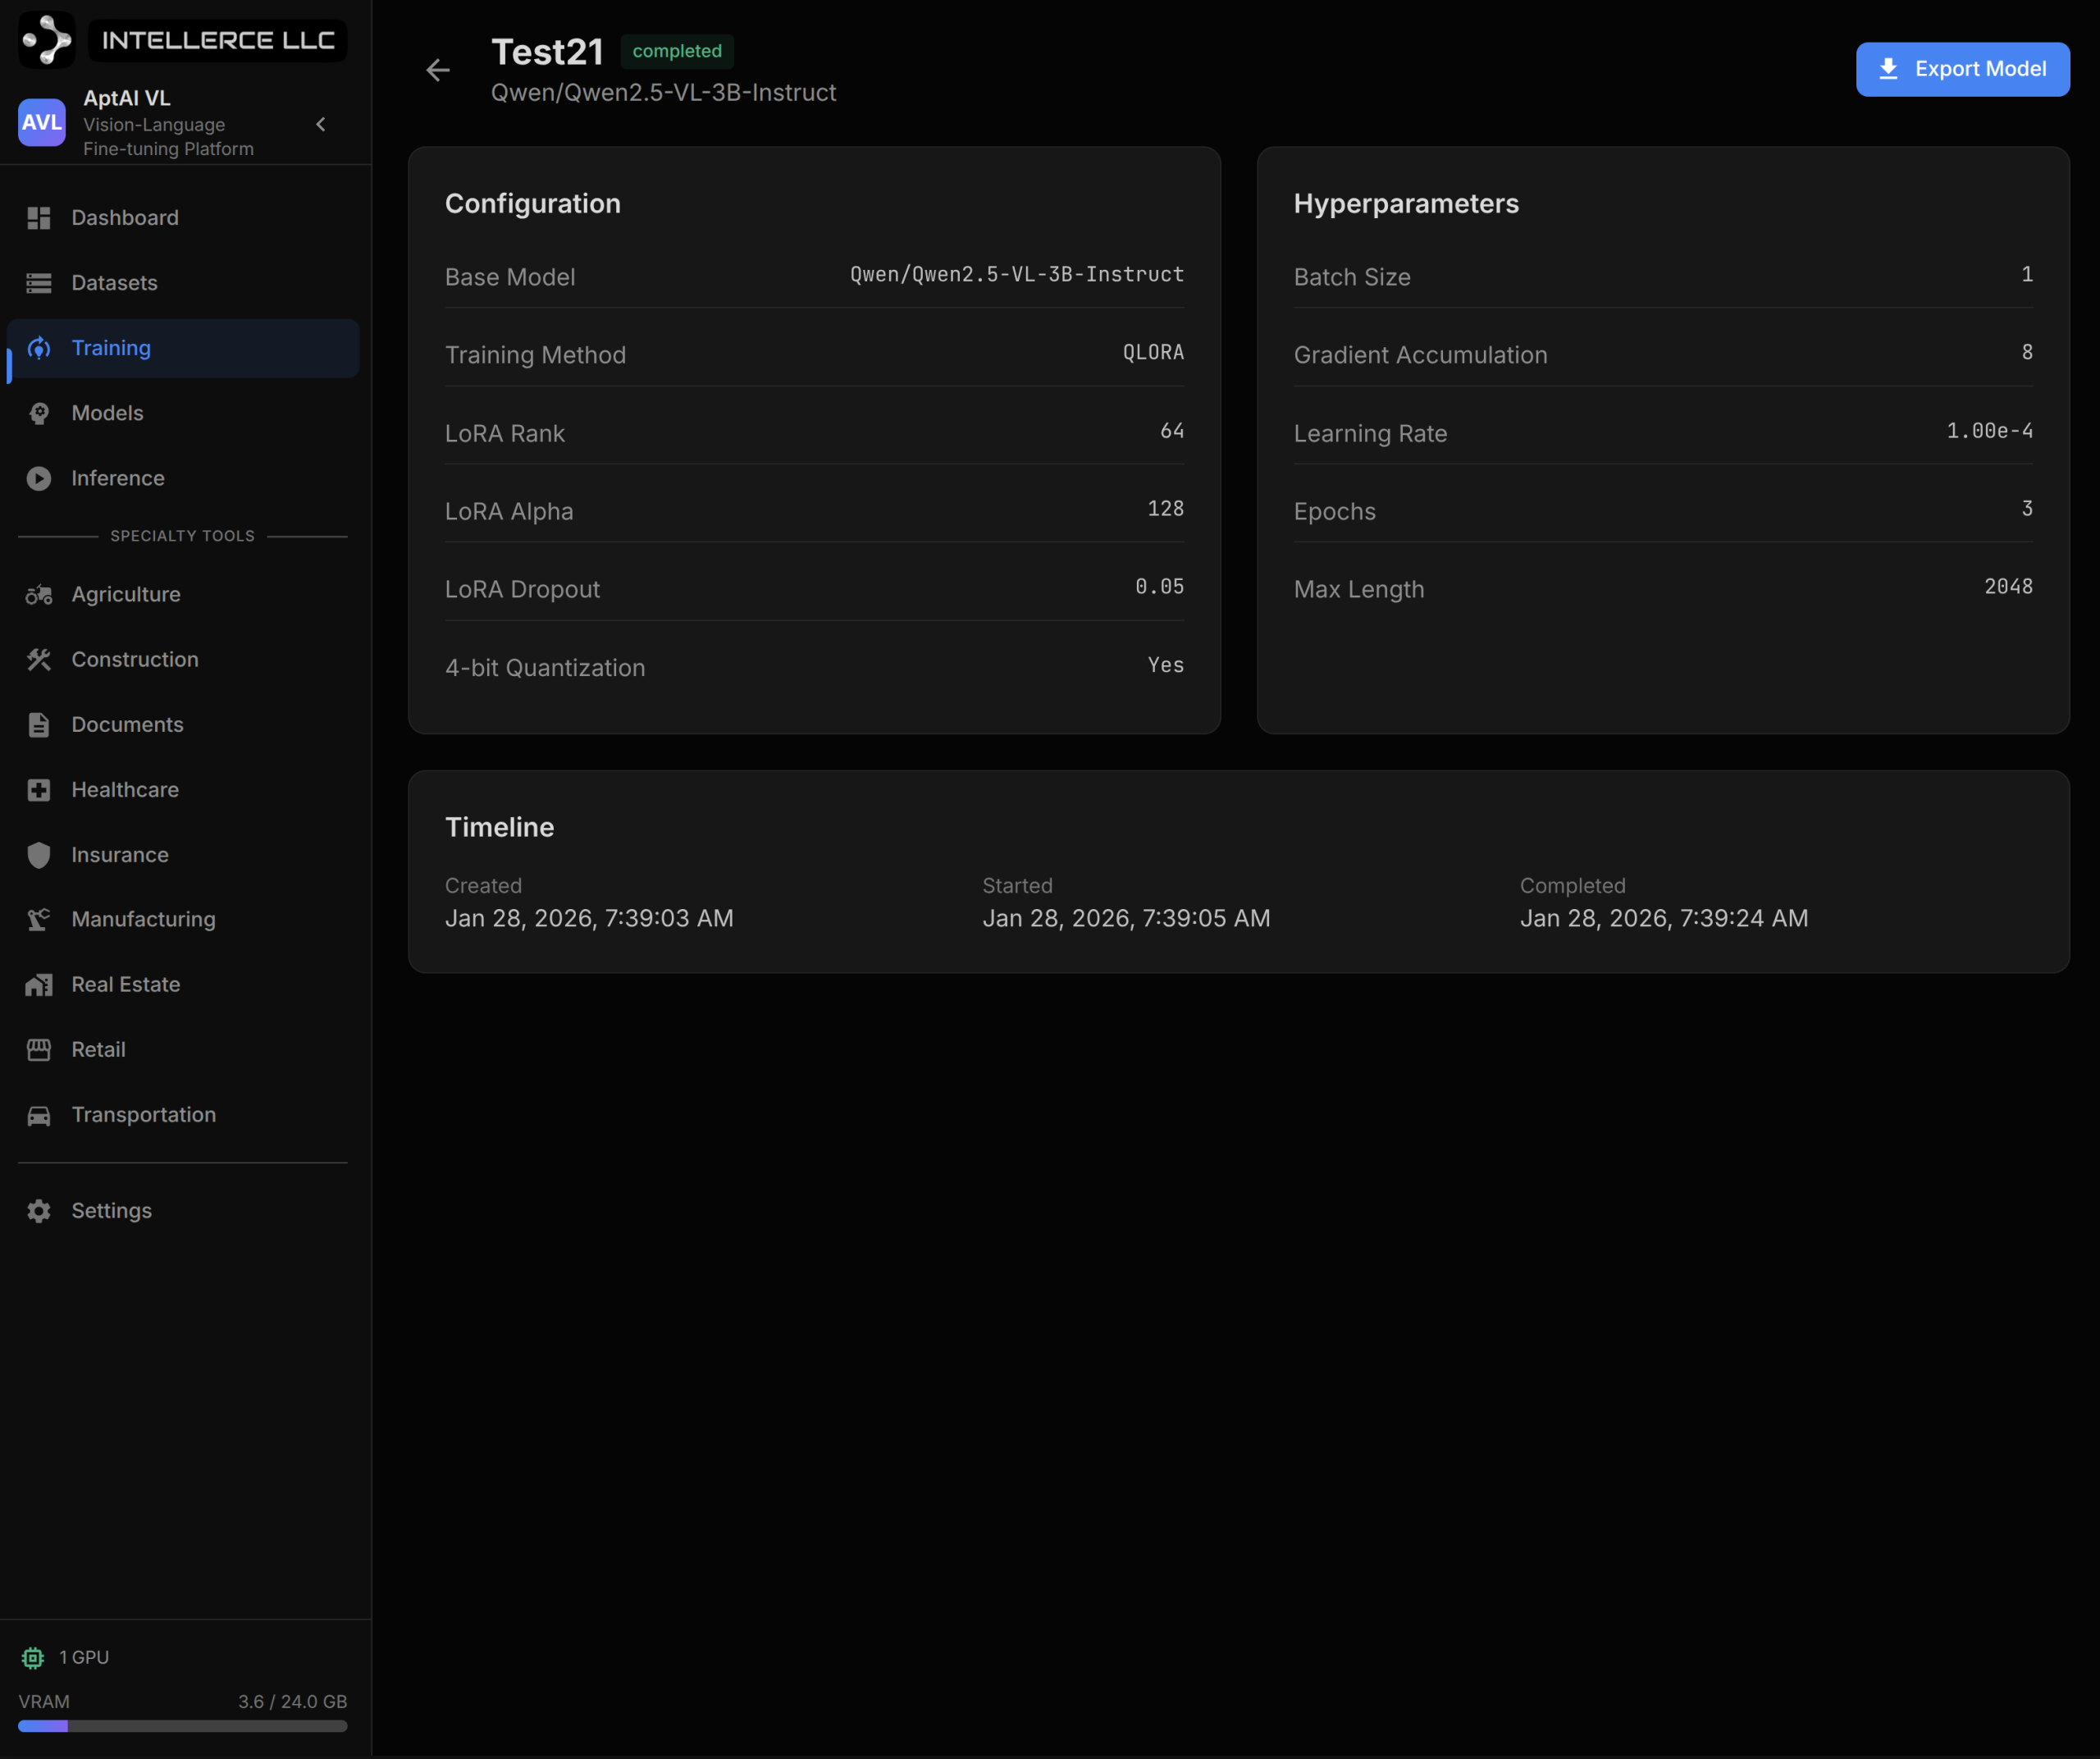Viewport: 2100px width, 1759px height.
Task: Click the Insurance shield icon
Action: click(x=39, y=855)
